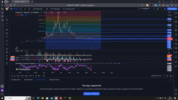Viewport: 178px width, 100px height.
Task: Open the chart patterns tool
Action: 7,30
